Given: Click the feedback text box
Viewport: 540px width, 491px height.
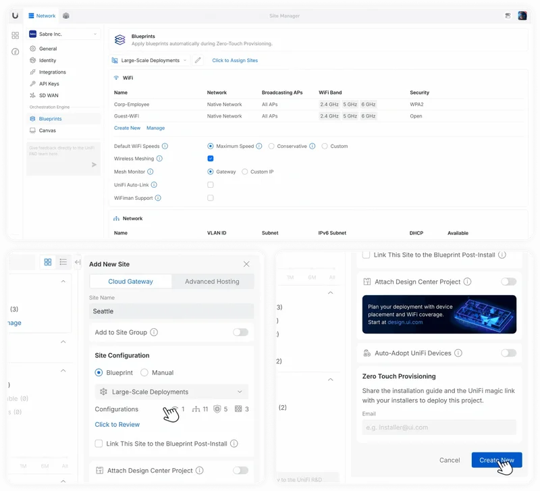Looking at the screenshot, I should tap(63, 159).
